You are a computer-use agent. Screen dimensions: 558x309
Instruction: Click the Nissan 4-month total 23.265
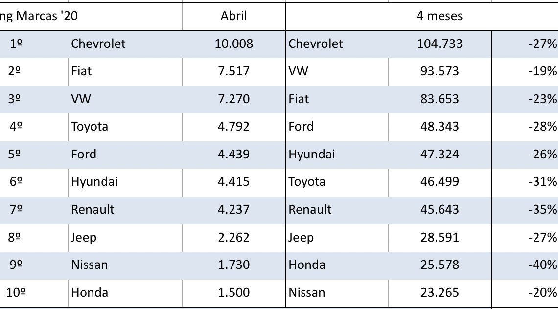point(440,292)
